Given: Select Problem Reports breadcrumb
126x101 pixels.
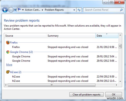Looking at the screenshot, I should (x=54, y=10).
